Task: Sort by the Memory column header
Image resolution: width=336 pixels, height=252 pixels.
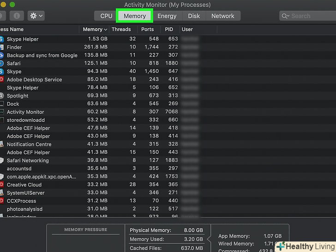Action: point(95,30)
